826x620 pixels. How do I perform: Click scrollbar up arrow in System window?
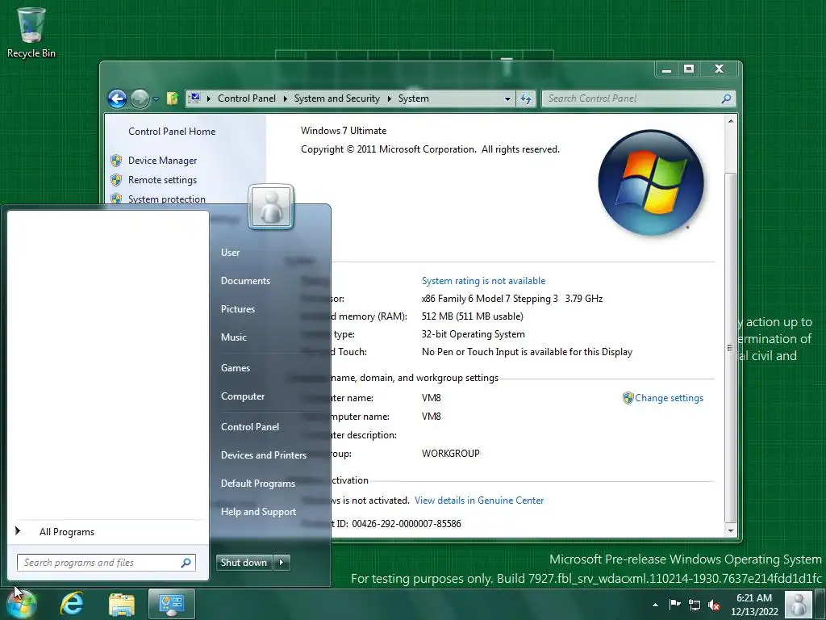(x=730, y=121)
